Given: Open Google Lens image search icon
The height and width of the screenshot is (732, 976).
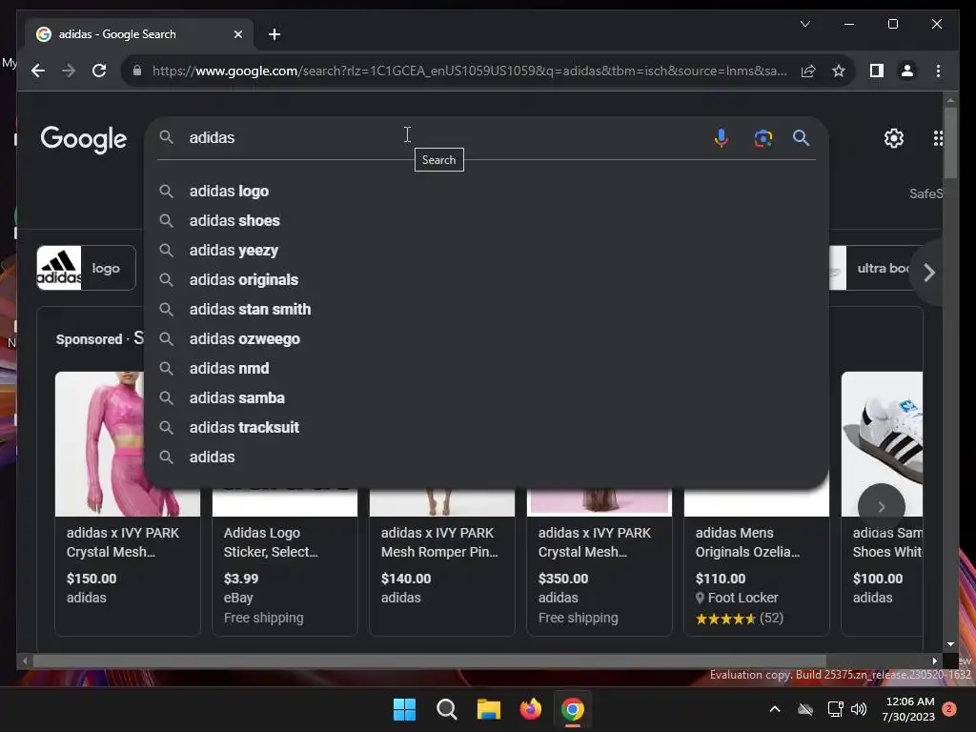Looking at the screenshot, I should (x=763, y=137).
